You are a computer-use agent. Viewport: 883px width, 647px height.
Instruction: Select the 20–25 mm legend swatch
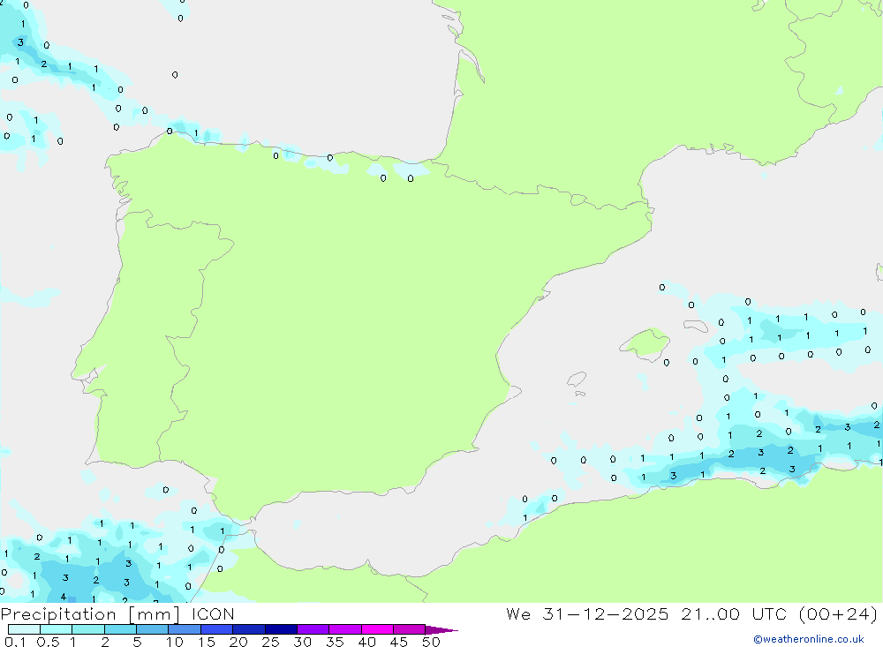tap(249, 629)
